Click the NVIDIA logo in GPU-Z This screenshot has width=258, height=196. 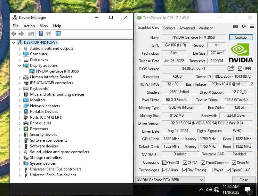[241, 53]
